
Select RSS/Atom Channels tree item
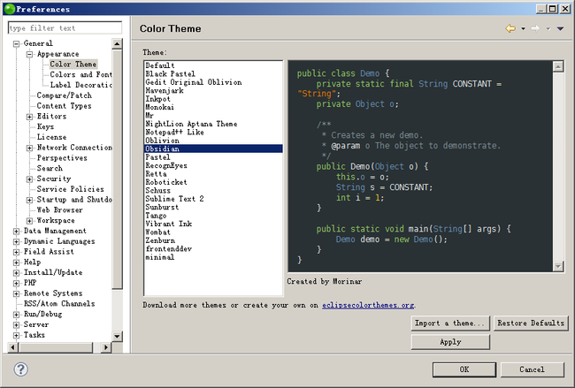click(59, 304)
